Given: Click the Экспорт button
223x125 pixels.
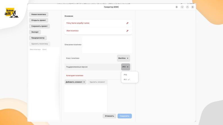Looking at the screenshot, I should point(35,32).
